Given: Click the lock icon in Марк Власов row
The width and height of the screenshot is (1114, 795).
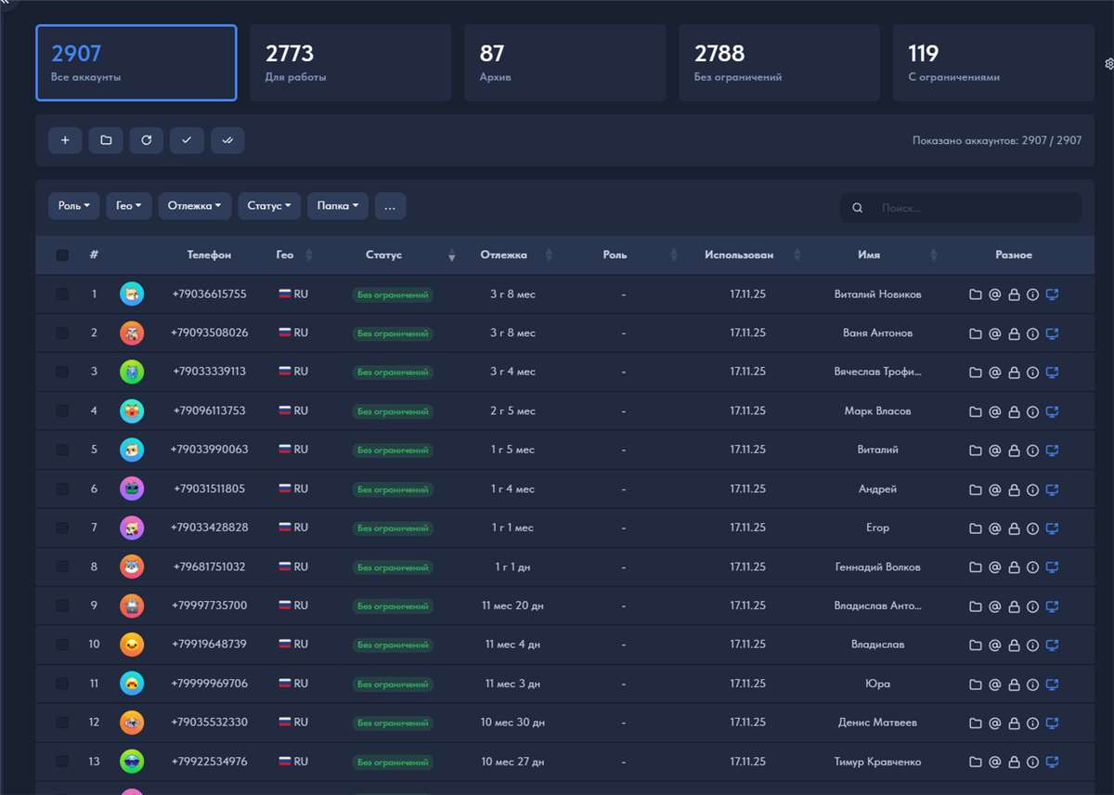Looking at the screenshot, I should coord(1014,411).
